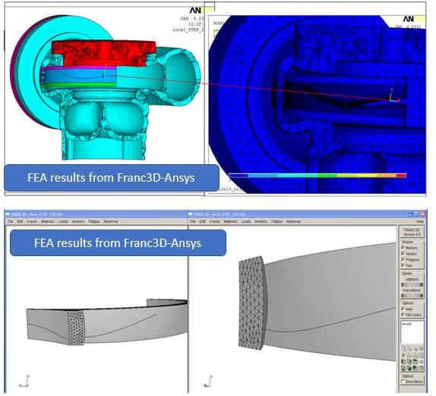Open Loads menu in left FRANC3D window
Image resolution: width=436 pixels, height=396 pixels.
63,221
